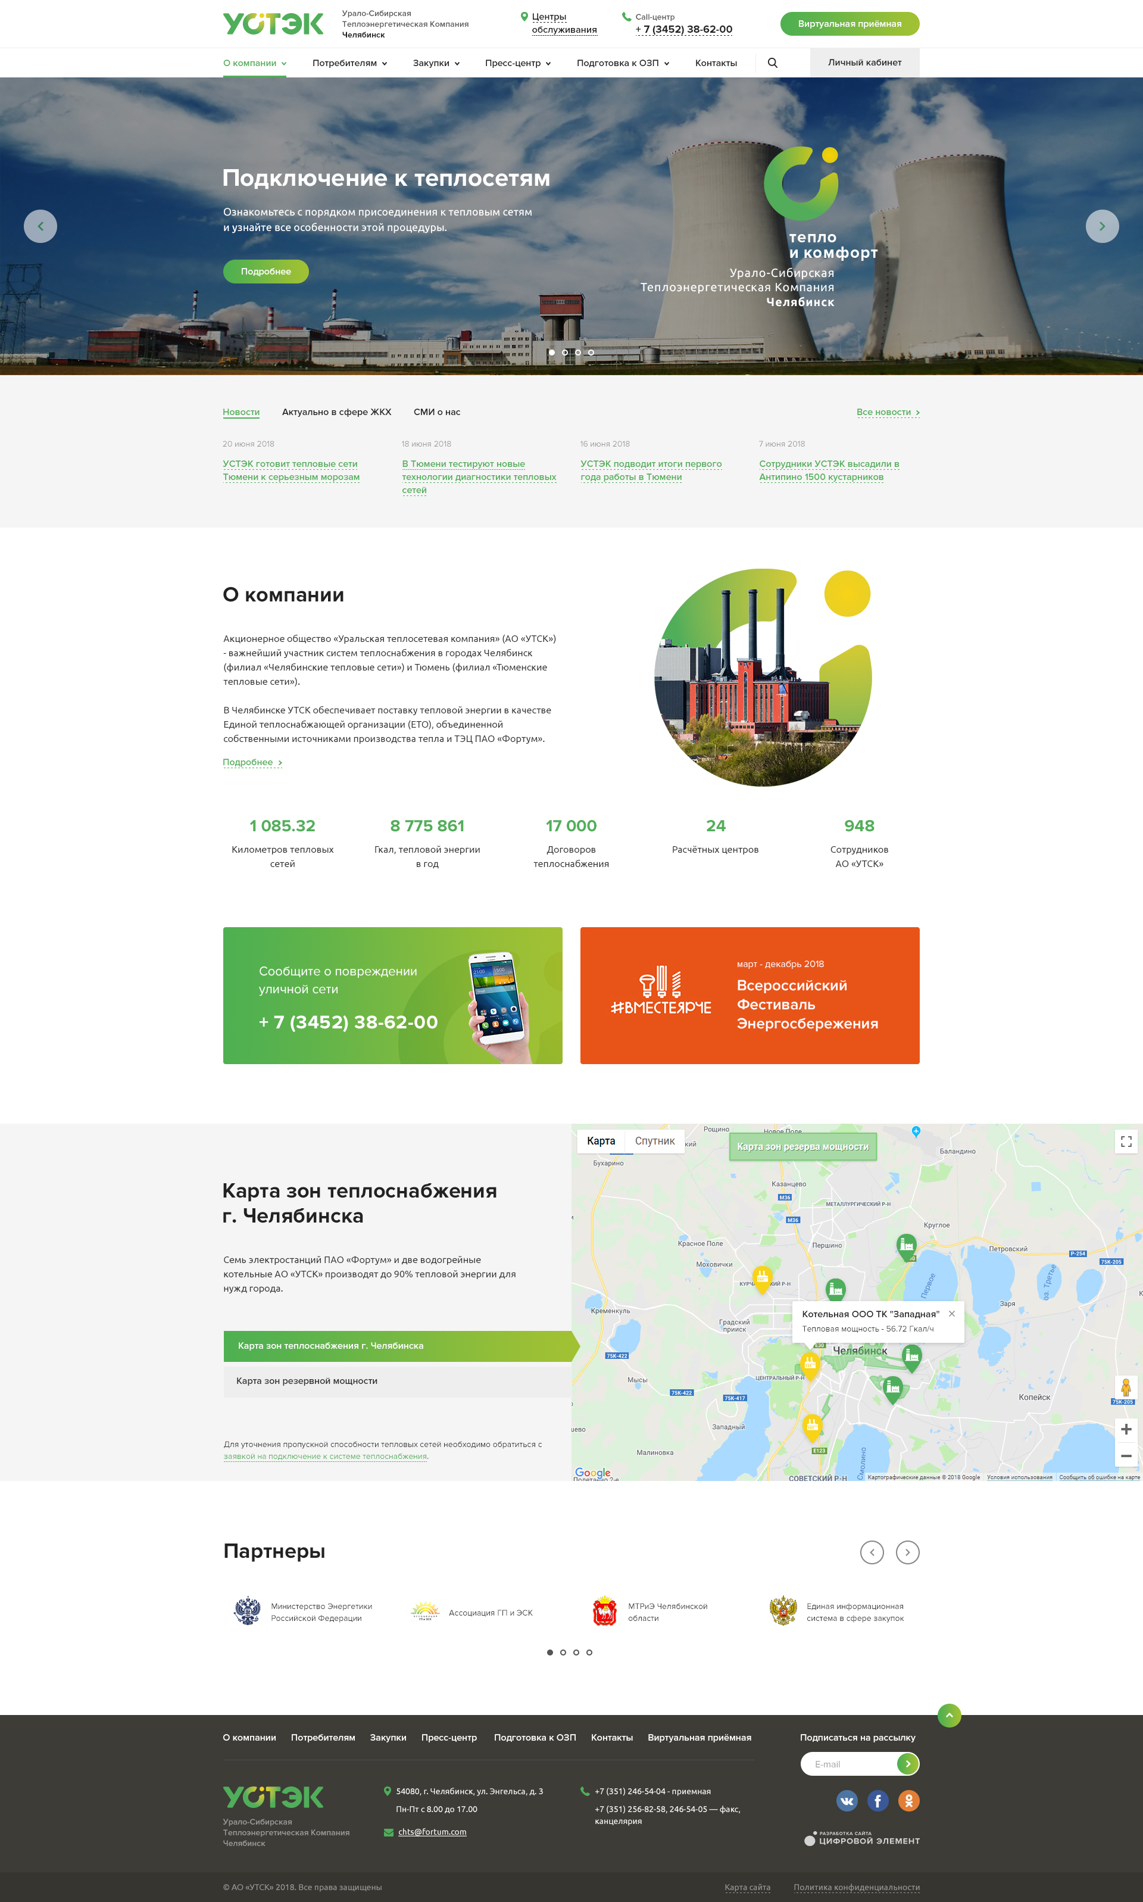Image resolution: width=1143 pixels, height=1902 pixels.
Task: Open the Пресс-центр dropdown menu
Action: 517,63
